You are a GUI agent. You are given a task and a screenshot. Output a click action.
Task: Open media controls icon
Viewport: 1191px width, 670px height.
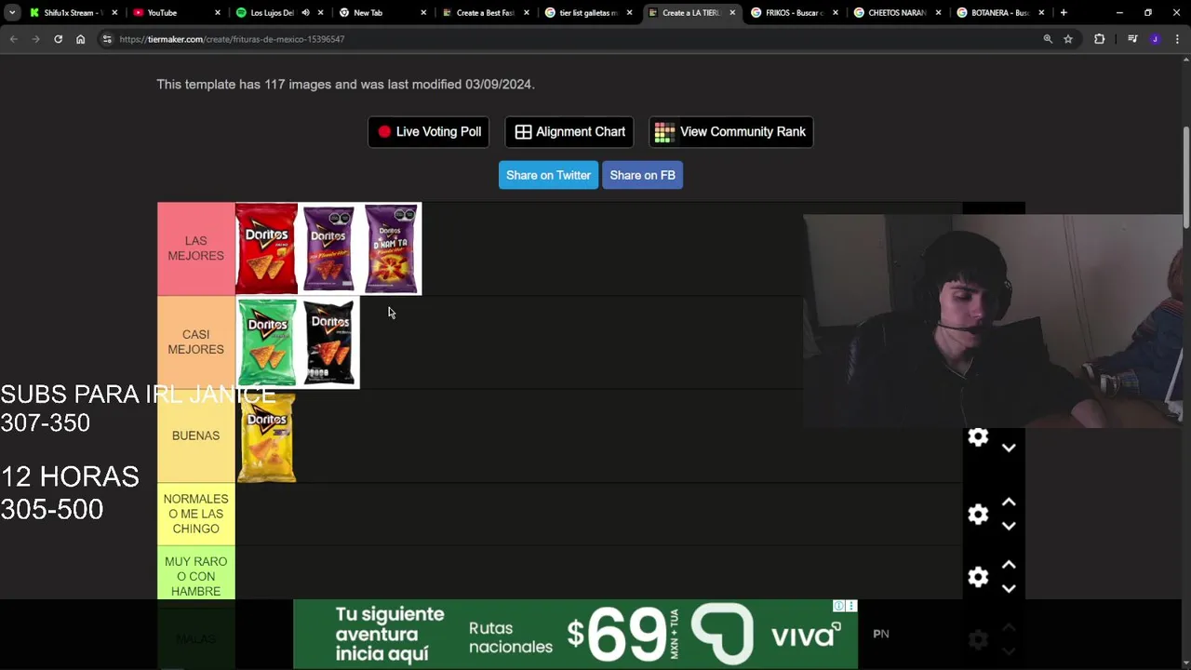(1132, 39)
